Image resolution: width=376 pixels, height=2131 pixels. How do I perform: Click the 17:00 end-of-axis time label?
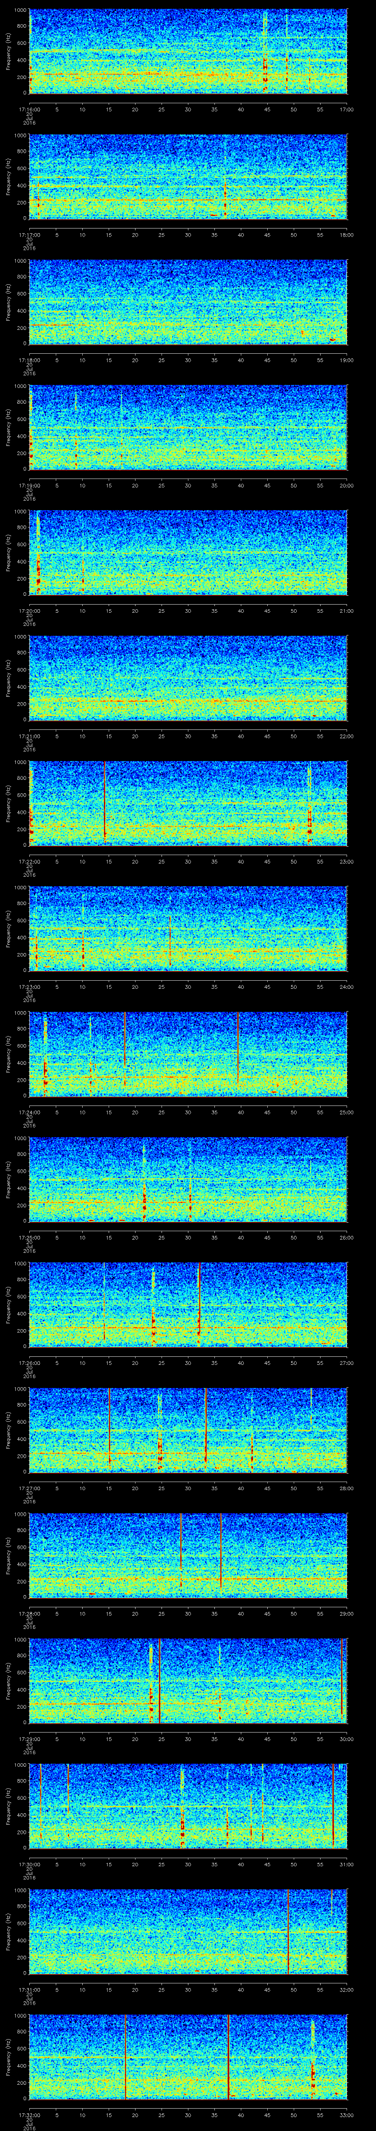(x=346, y=109)
